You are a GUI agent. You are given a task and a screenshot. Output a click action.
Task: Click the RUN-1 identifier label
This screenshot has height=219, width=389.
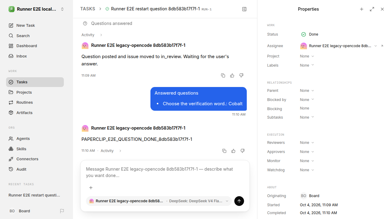tap(207, 9)
